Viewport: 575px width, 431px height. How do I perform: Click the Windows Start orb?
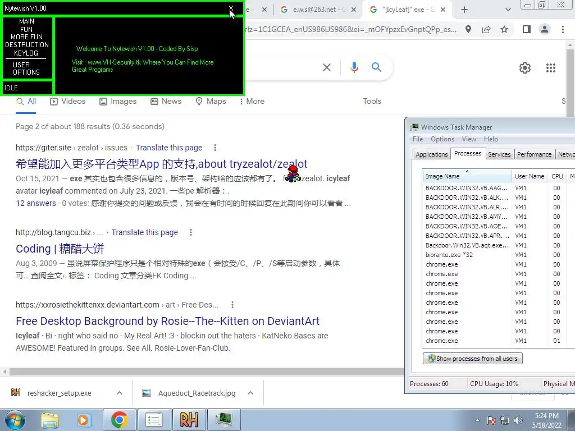coord(15,420)
